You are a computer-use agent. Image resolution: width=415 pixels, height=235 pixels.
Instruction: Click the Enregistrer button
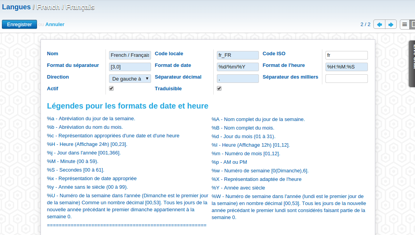(x=19, y=25)
